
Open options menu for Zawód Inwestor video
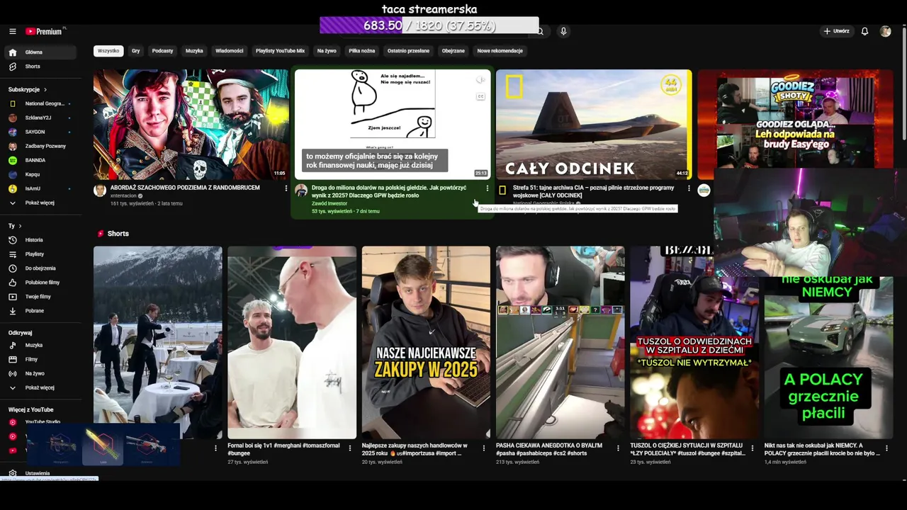click(x=487, y=188)
